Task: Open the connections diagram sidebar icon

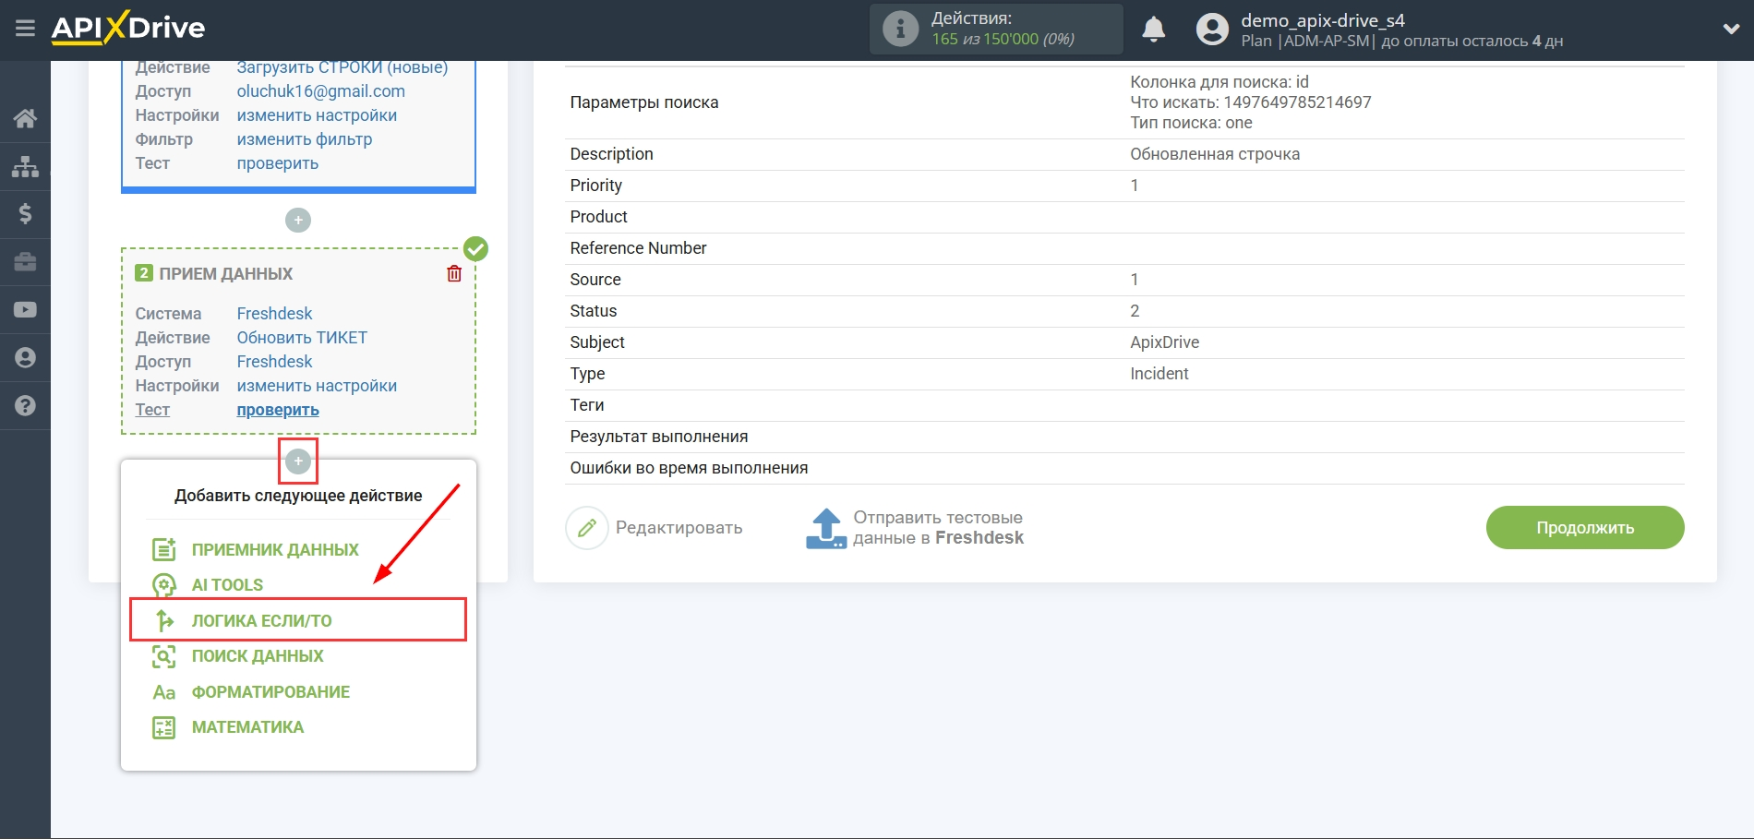Action: coord(25,166)
